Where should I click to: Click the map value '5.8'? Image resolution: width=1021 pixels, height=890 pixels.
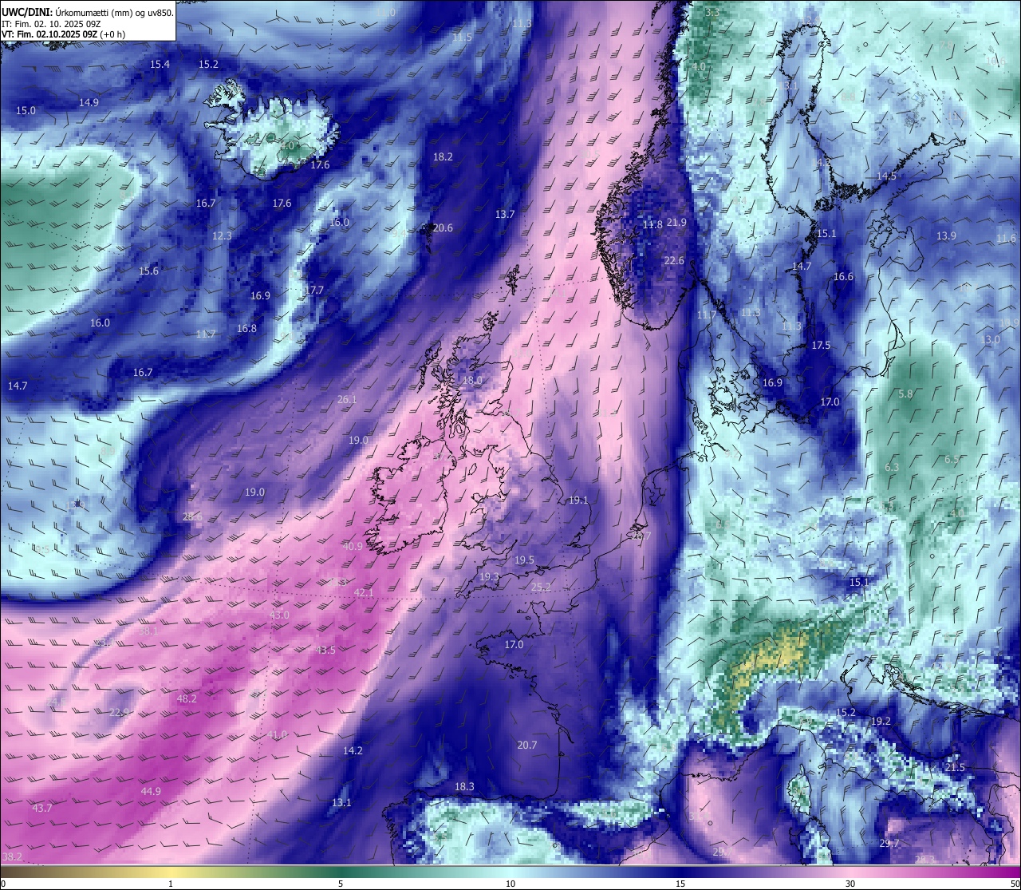point(905,394)
